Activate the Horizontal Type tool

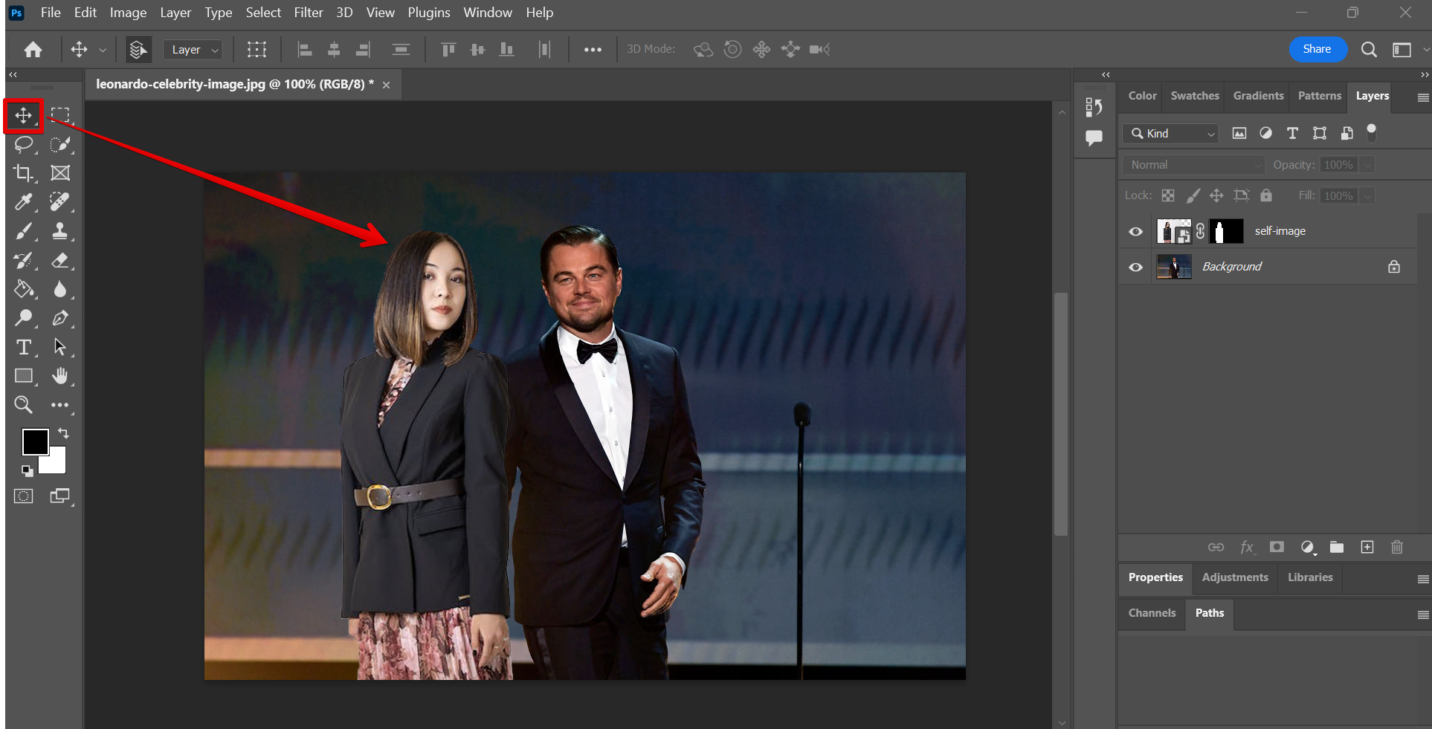(x=23, y=347)
